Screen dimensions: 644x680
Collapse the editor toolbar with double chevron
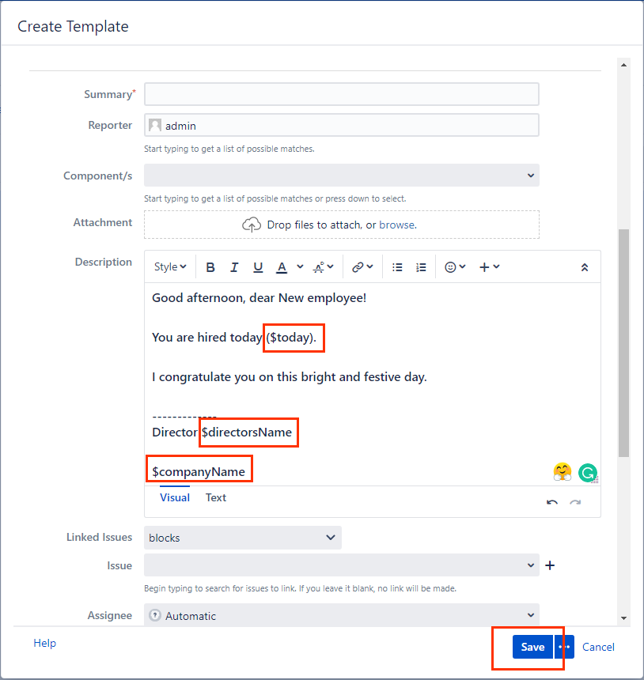click(x=585, y=267)
